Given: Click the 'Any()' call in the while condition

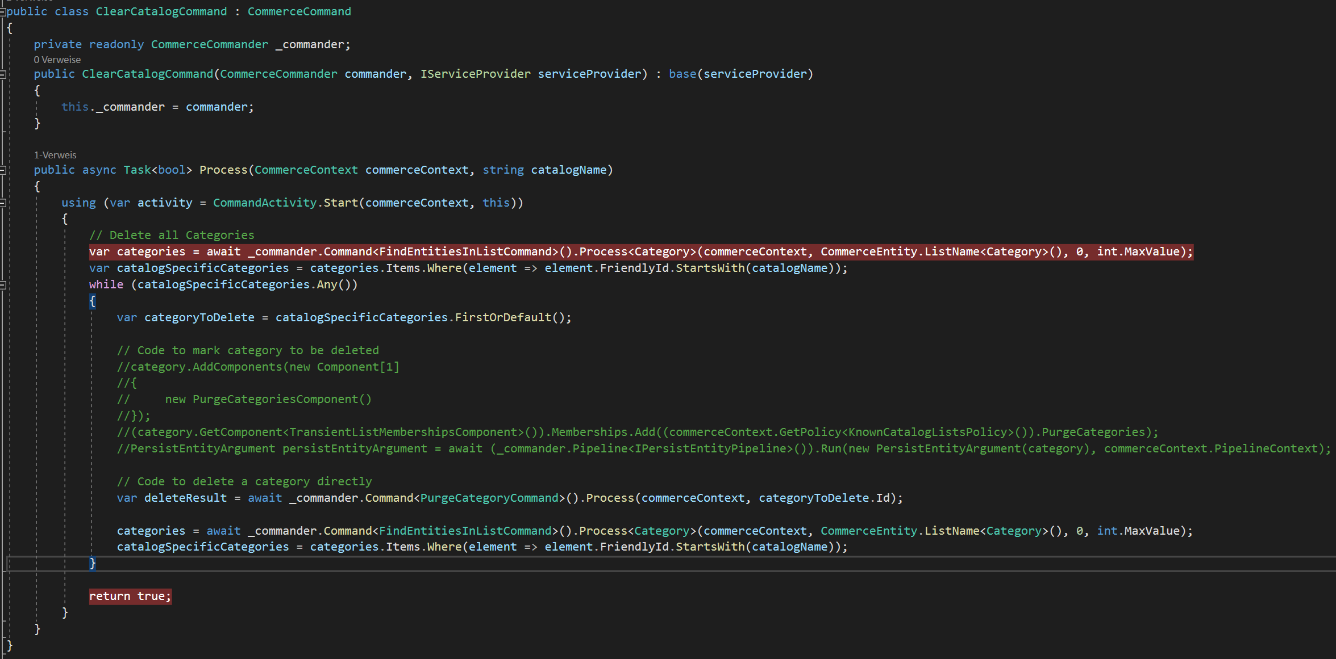Looking at the screenshot, I should click(x=334, y=284).
